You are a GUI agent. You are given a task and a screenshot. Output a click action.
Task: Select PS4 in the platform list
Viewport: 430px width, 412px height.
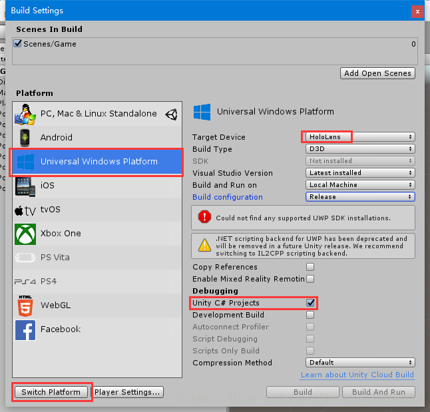pyautogui.click(x=97, y=282)
